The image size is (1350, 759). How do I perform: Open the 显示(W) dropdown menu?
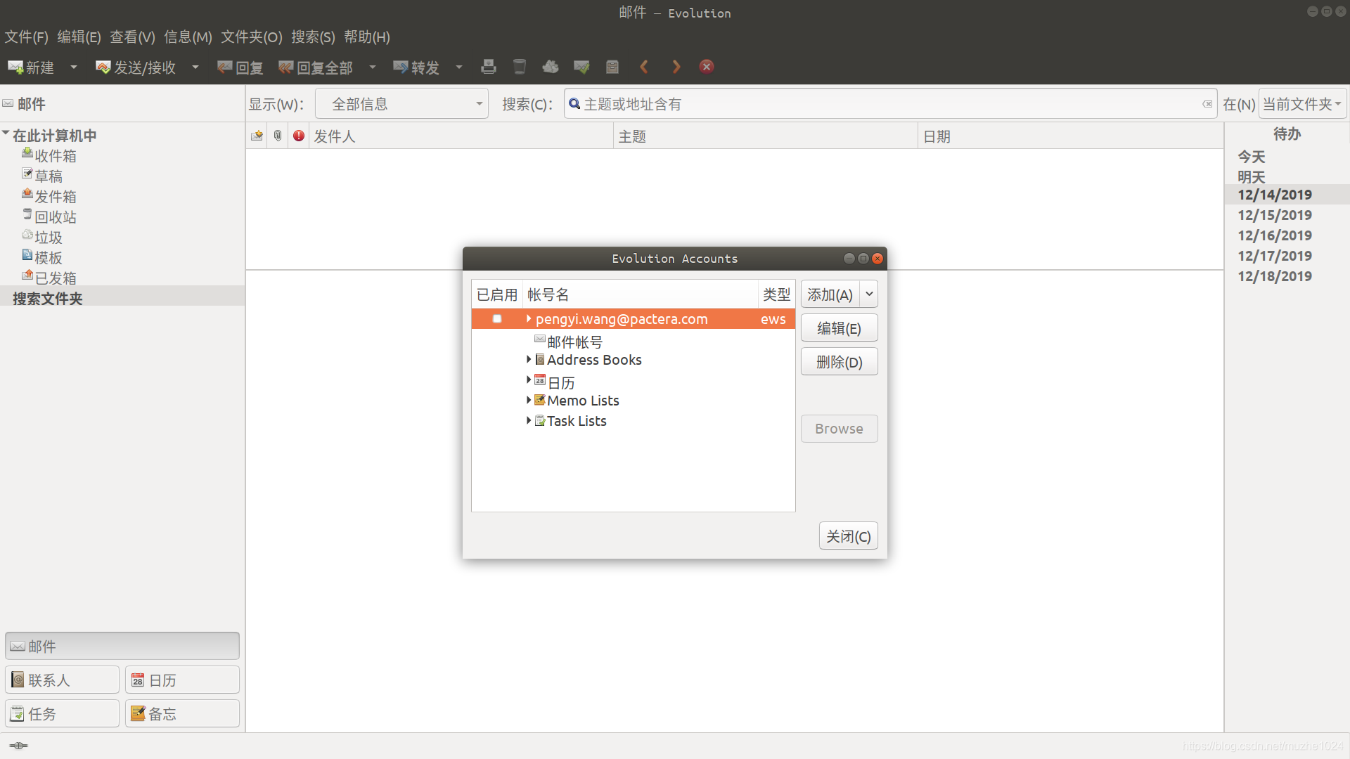pyautogui.click(x=402, y=104)
